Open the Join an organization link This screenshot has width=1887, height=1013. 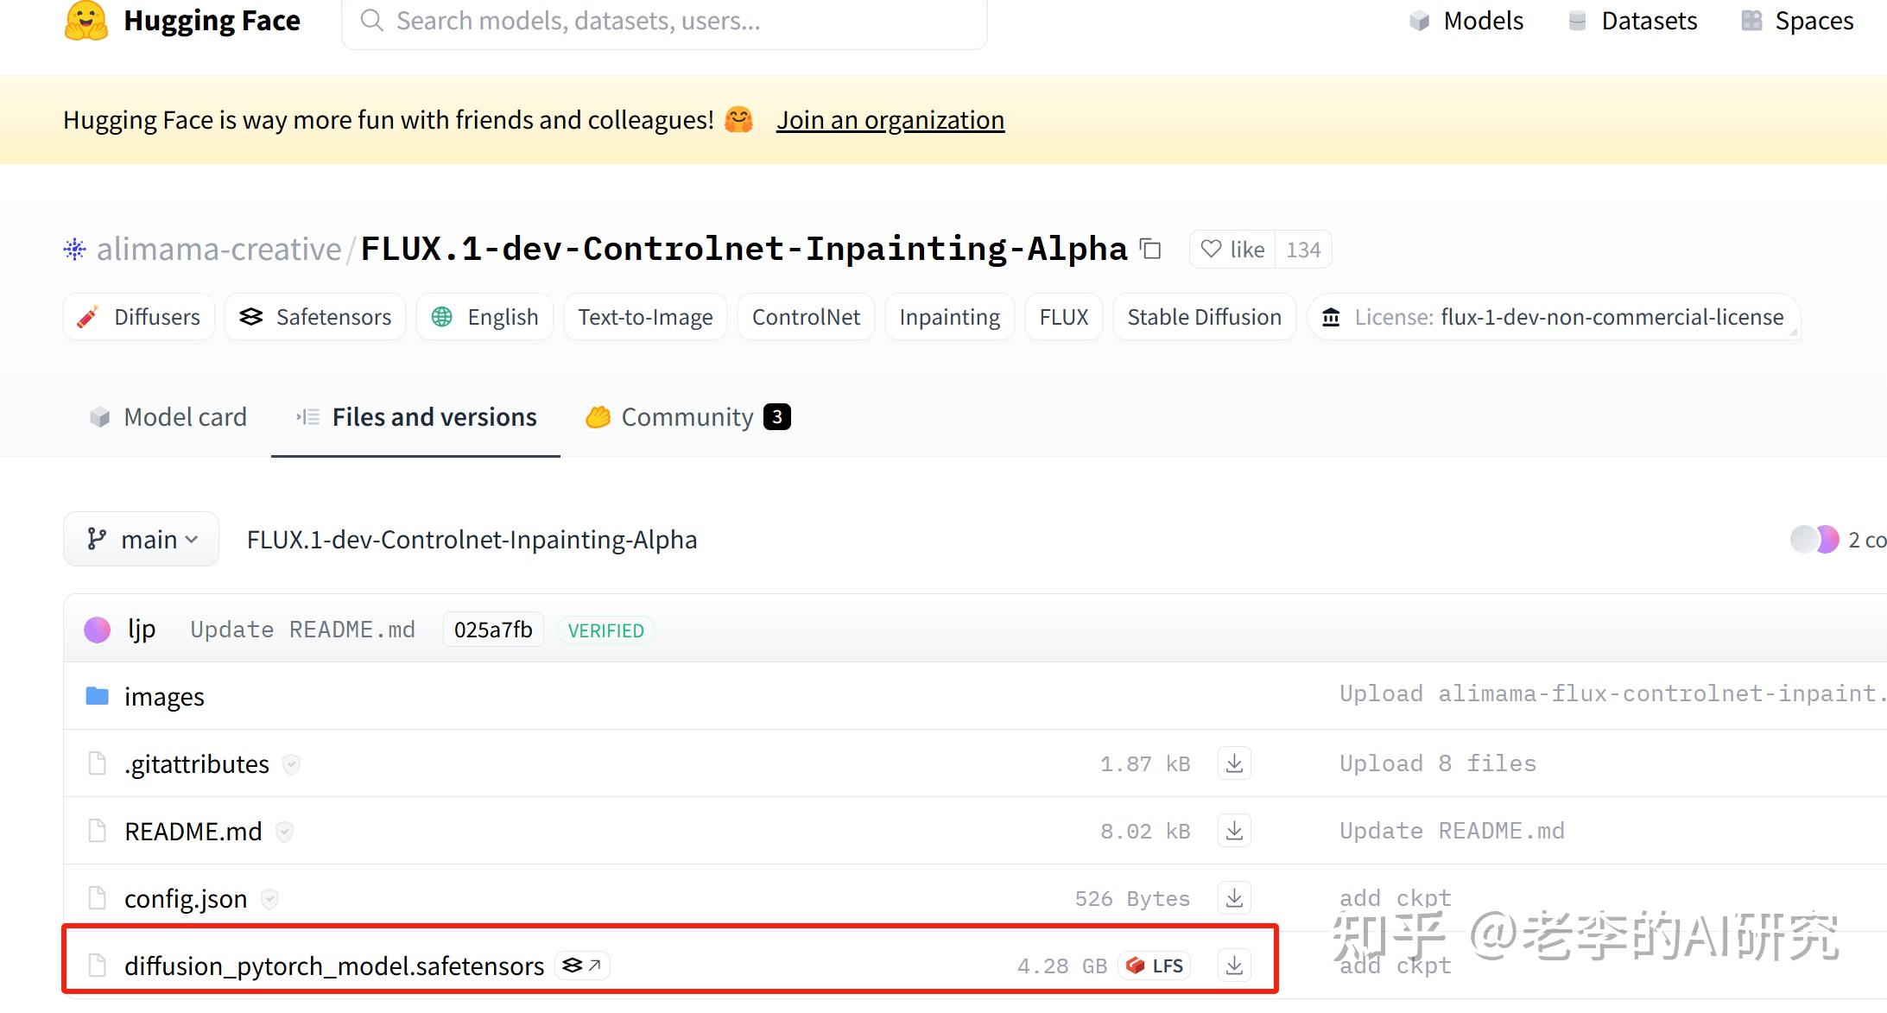tap(890, 120)
